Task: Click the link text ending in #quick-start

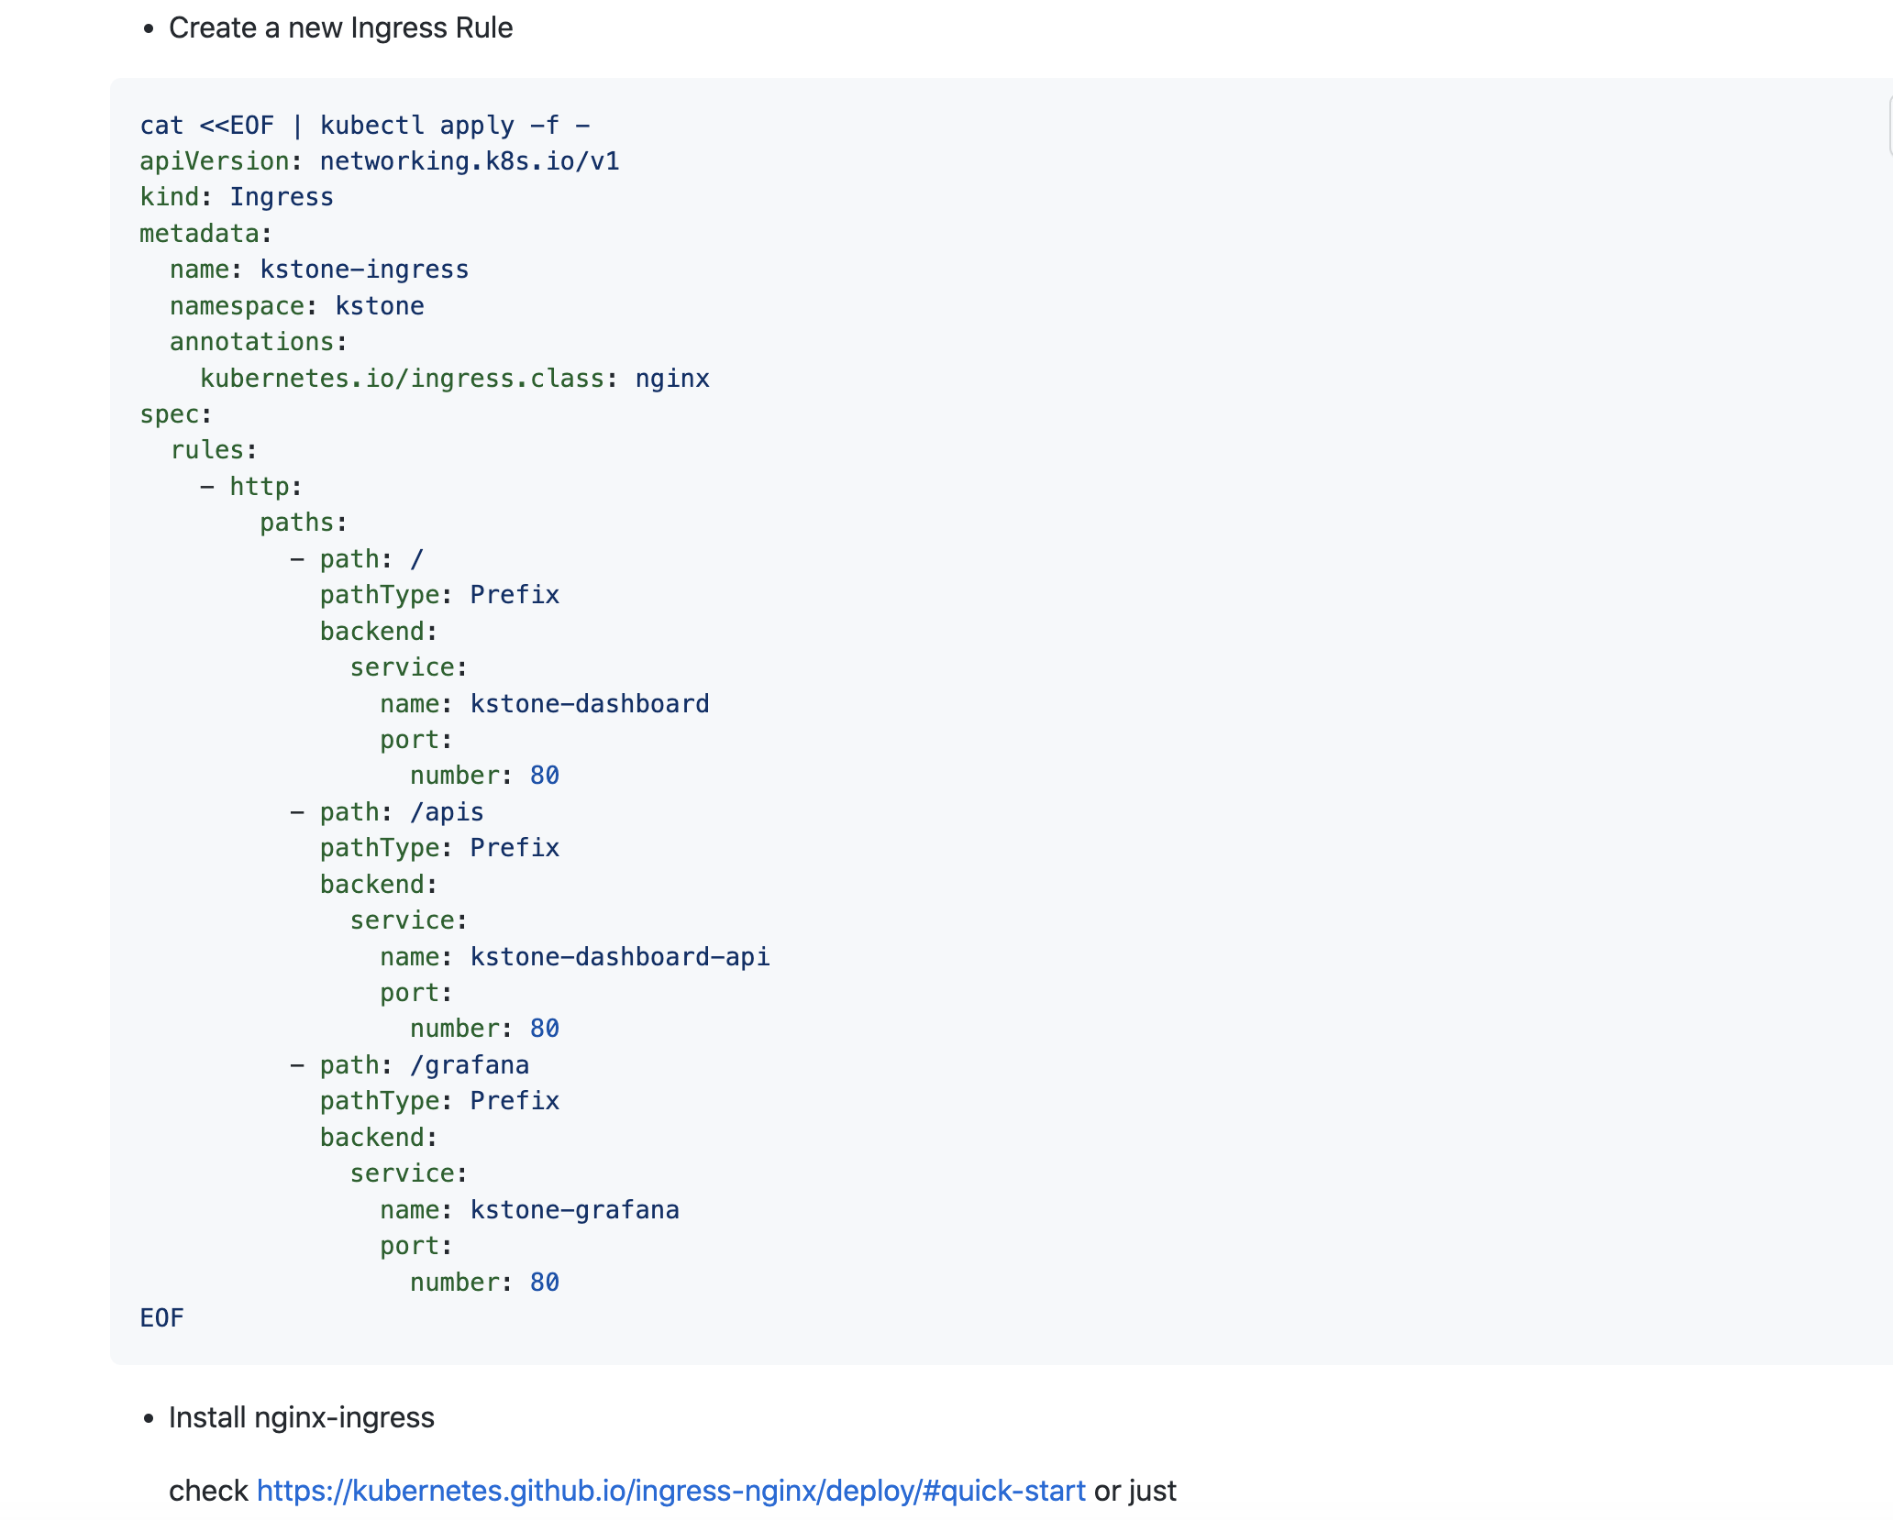Action: 1000,1489
